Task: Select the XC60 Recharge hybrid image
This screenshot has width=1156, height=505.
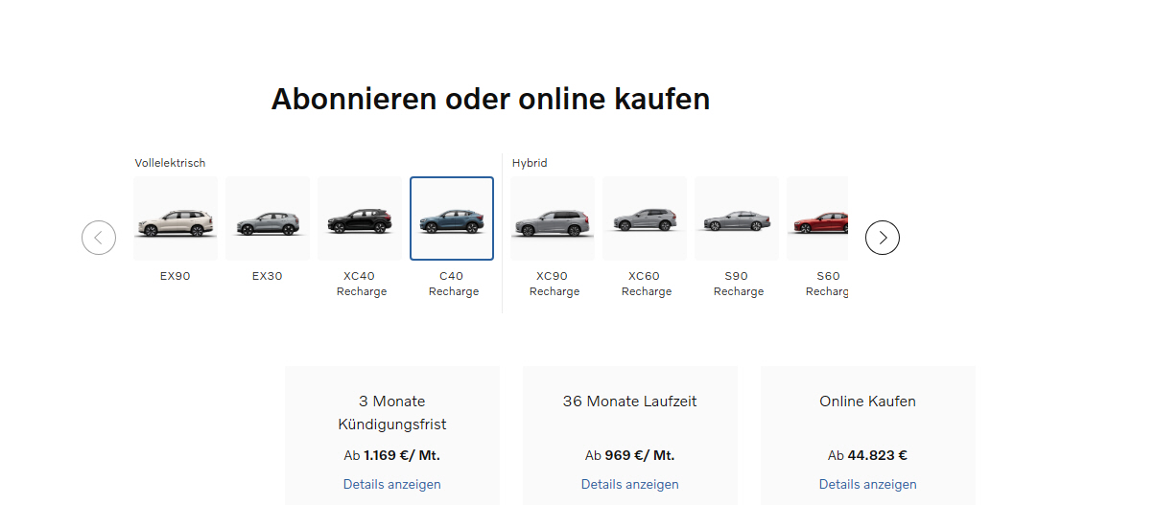Action: coord(645,218)
